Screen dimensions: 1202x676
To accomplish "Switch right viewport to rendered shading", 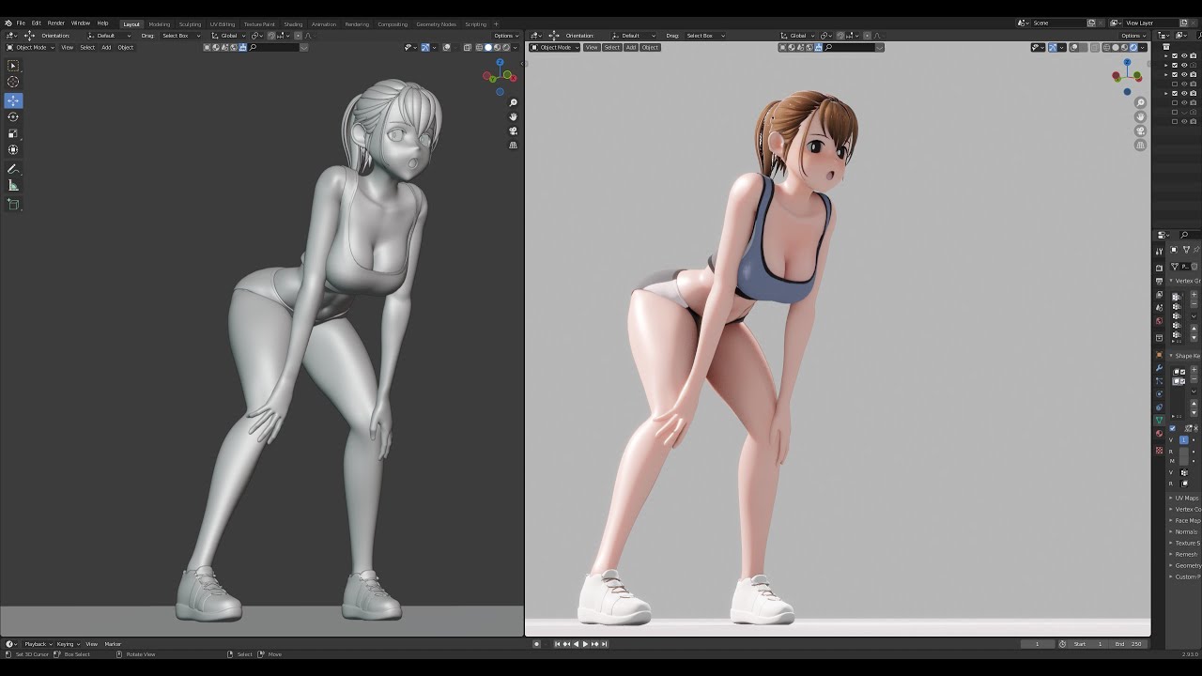I will [1133, 47].
